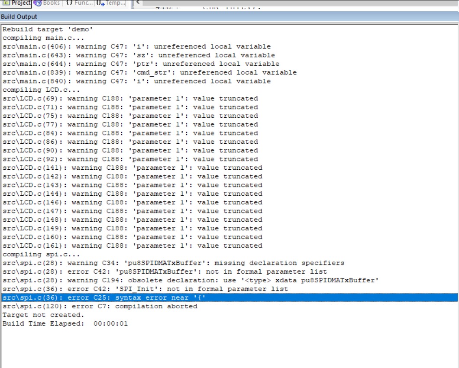Open the Templates tab
This screenshot has height=368, width=459.
pos(114,3)
